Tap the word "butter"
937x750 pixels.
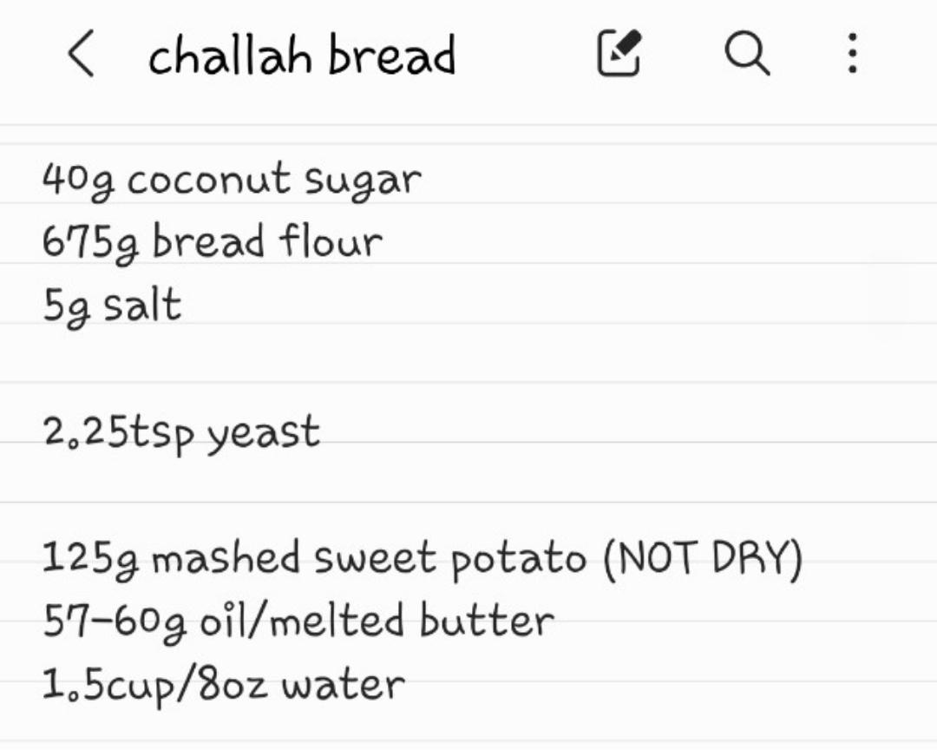click(486, 620)
